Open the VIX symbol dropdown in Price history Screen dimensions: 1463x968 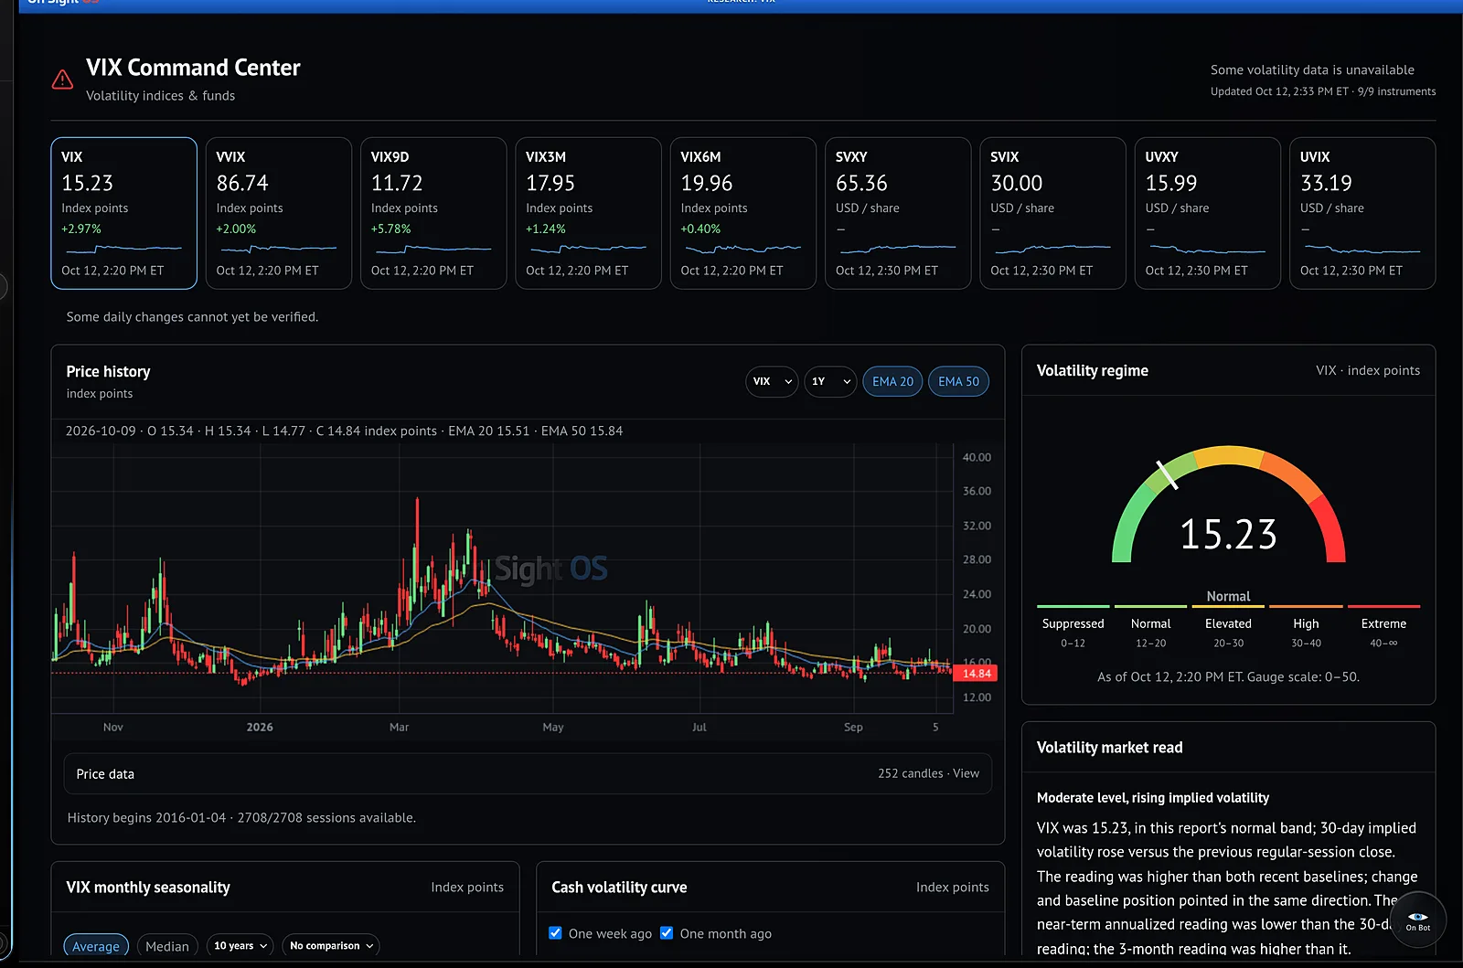tap(772, 381)
